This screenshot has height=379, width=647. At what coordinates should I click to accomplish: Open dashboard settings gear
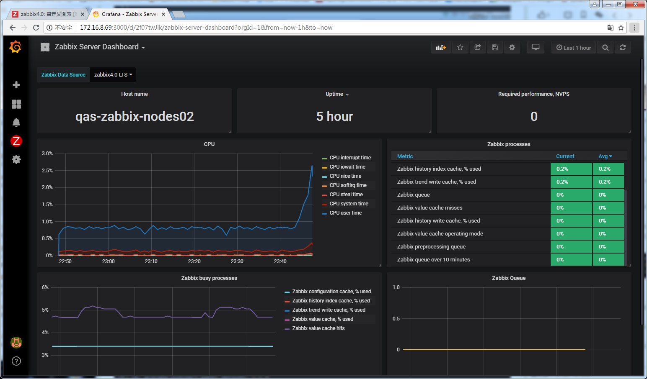click(512, 48)
